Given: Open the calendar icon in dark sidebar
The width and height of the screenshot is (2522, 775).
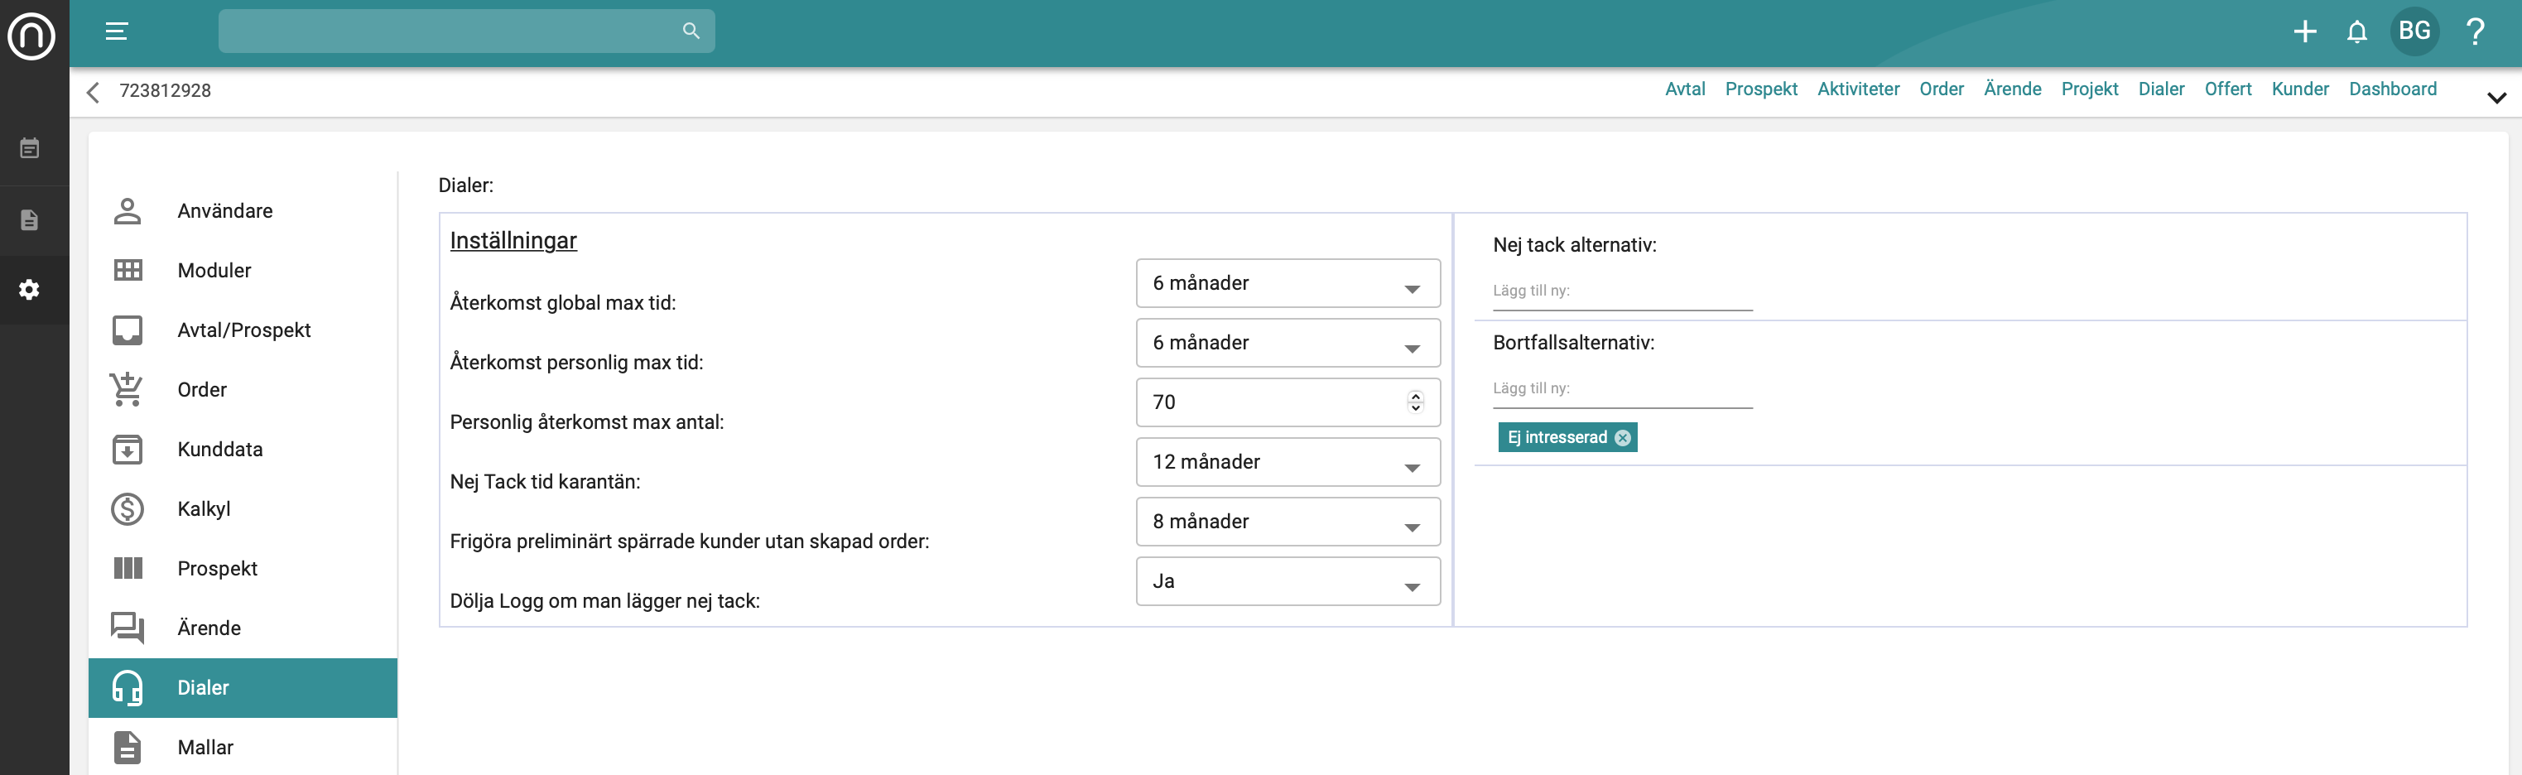Looking at the screenshot, I should [29, 149].
